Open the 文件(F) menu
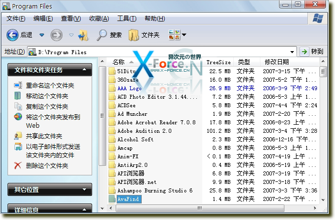335x220 pixels. [16, 19]
